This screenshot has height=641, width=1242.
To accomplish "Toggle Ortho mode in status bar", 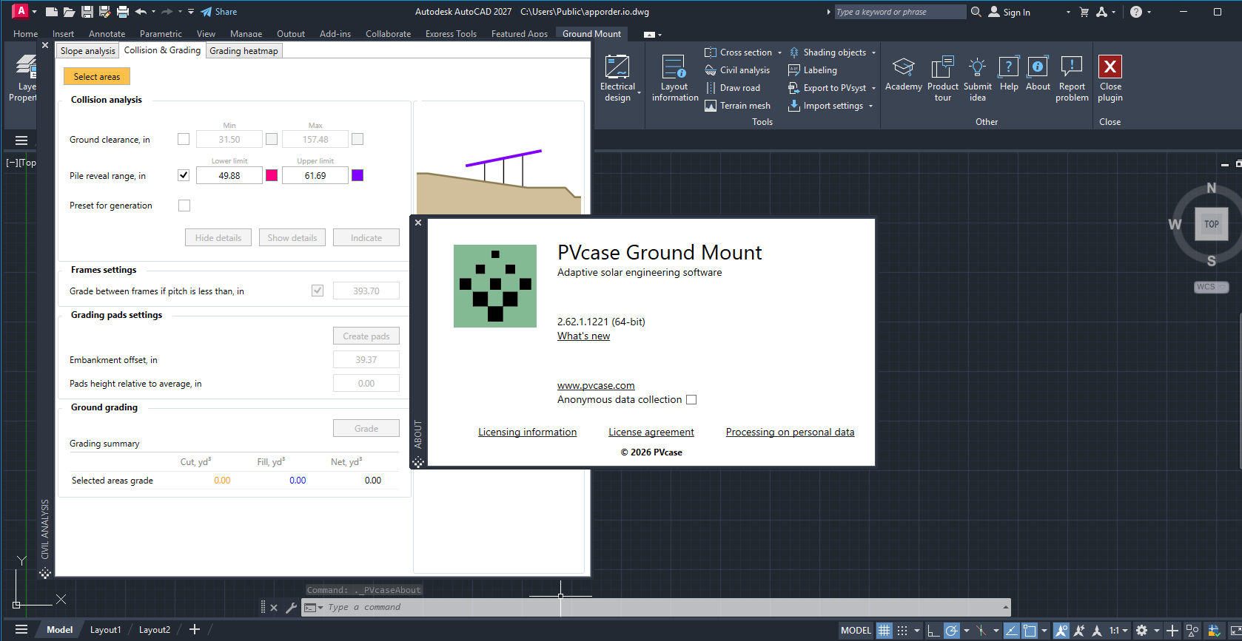I will (x=933, y=631).
